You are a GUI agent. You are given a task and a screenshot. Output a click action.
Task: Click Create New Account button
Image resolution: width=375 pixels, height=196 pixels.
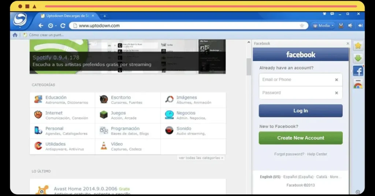point(301,138)
